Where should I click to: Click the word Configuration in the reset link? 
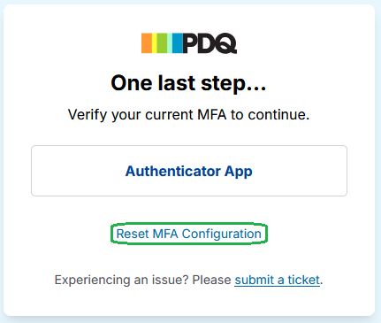(x=222, y=234)
